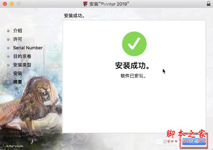Image resolution: width=213 pixels, height=150 pixels.
Task: Click the gray bullet beside 介绍
Action: coord(8,31)
